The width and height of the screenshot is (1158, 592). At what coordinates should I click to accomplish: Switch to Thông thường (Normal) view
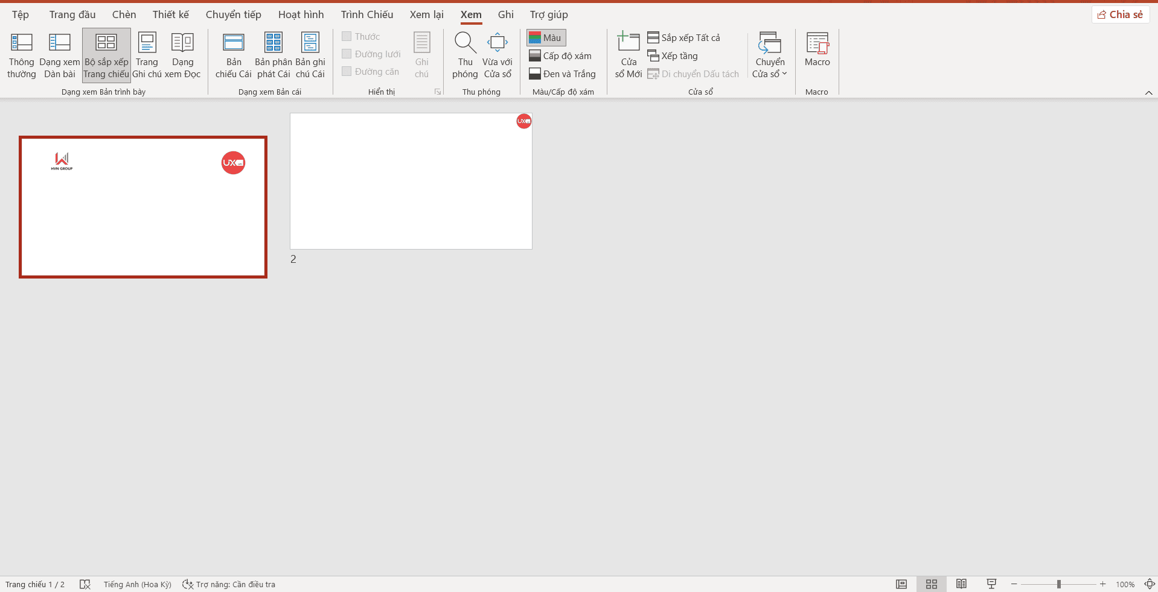(x=22, y=55)
